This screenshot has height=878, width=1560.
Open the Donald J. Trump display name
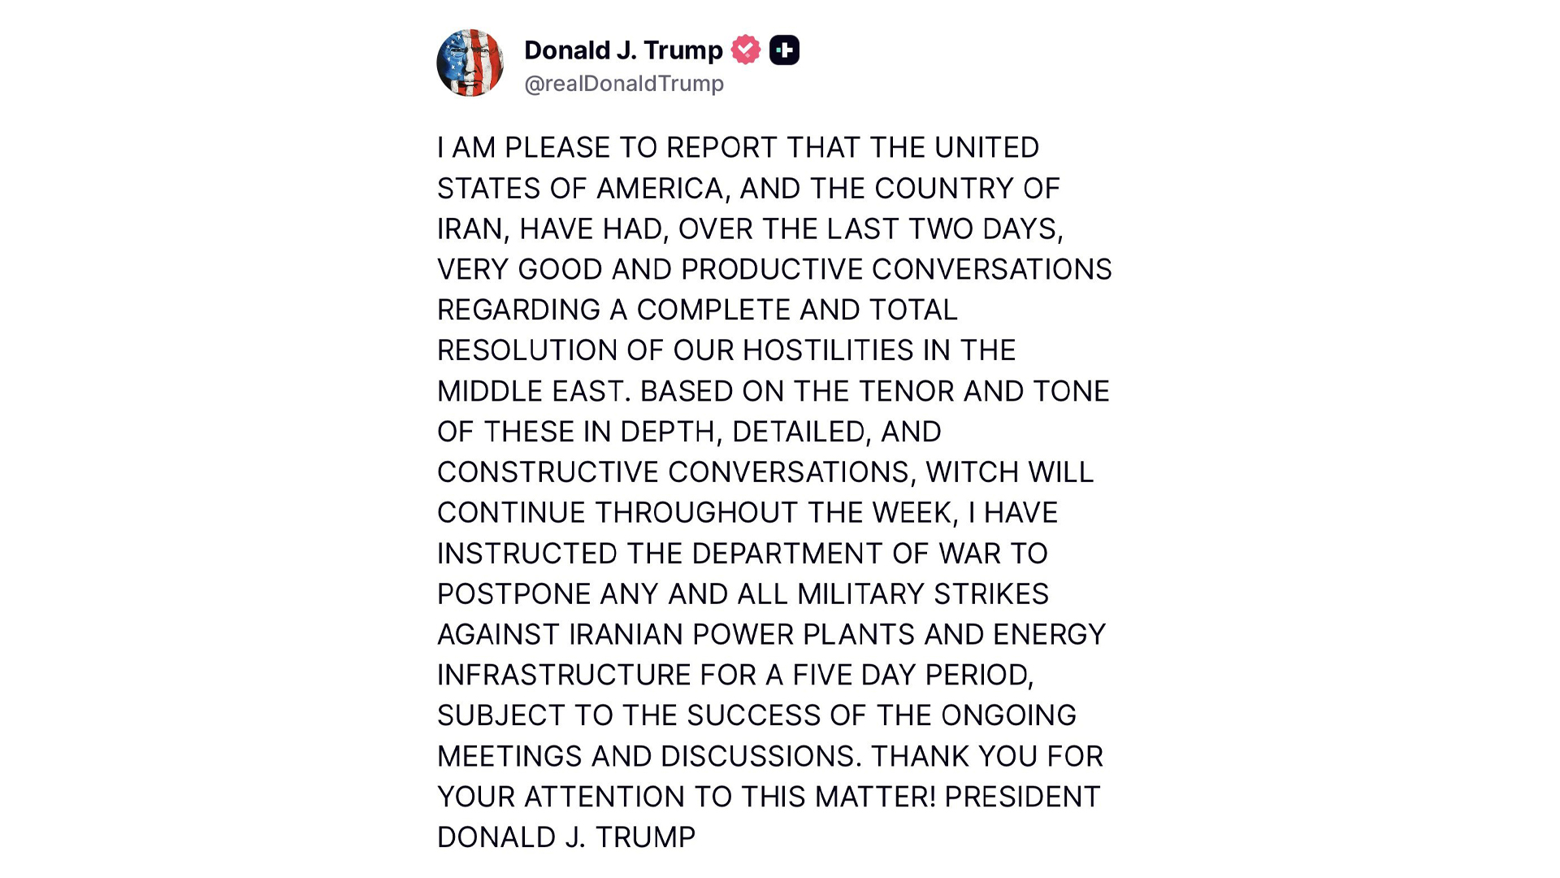click(x=623, y=50)
